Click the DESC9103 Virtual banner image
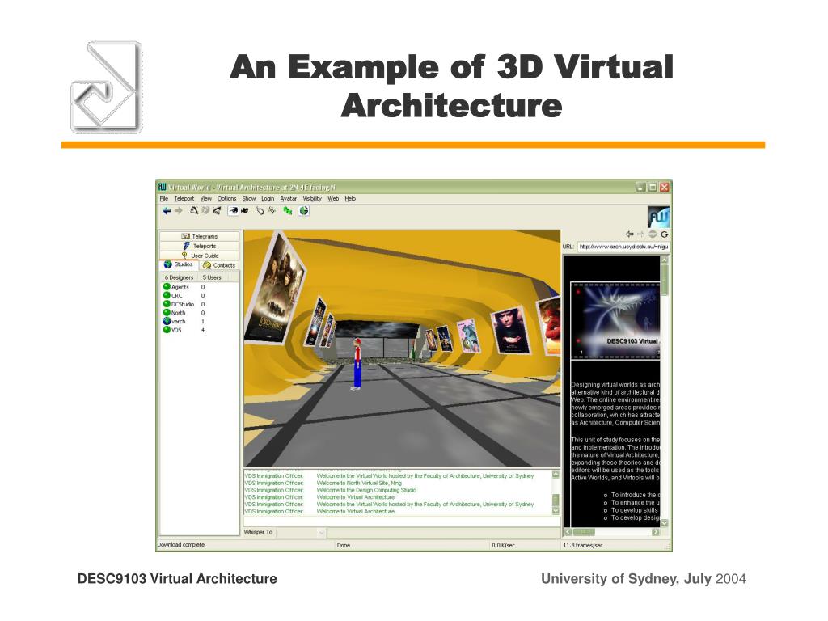Image resolution: width=828 pixels, height=621 pixels. [615, 320]
